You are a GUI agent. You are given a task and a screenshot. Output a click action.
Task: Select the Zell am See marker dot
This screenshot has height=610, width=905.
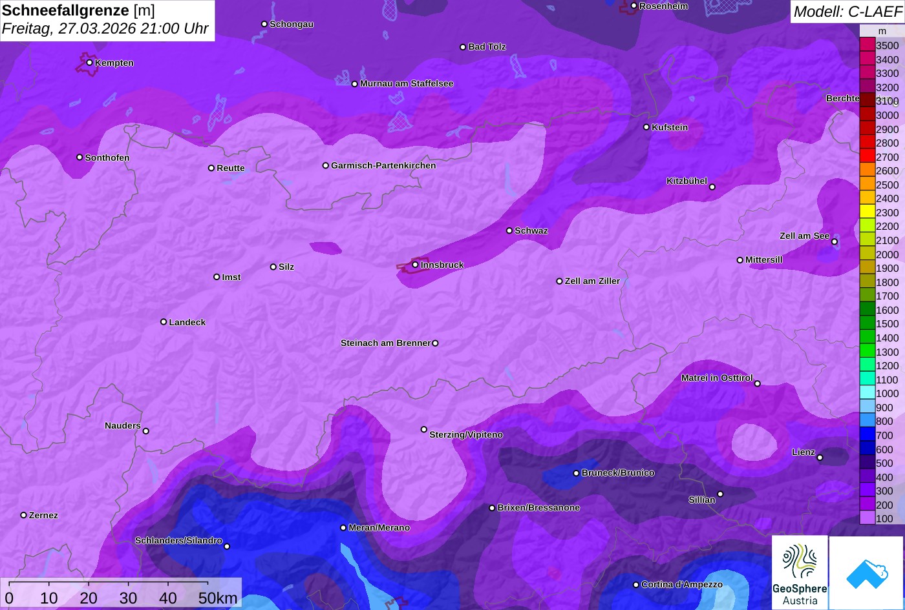(x=835, y=242)
